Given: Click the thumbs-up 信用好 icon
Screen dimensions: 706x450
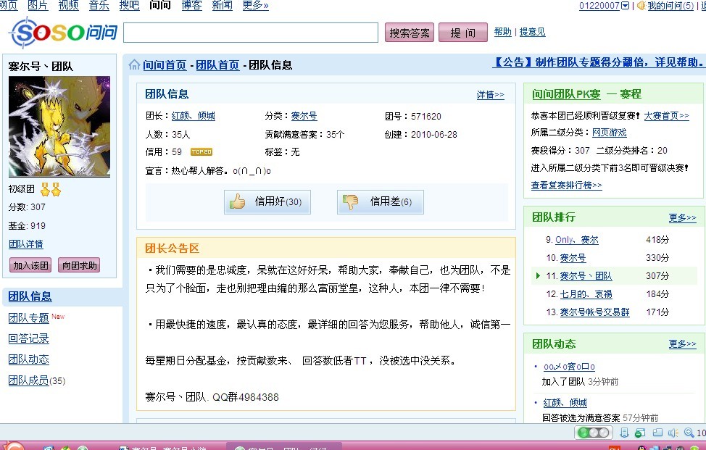Looking at the screenshot, I should click(x=237, y=201).
